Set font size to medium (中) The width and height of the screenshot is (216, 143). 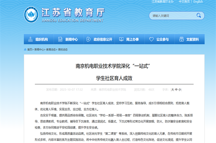(x=176, y=90)
